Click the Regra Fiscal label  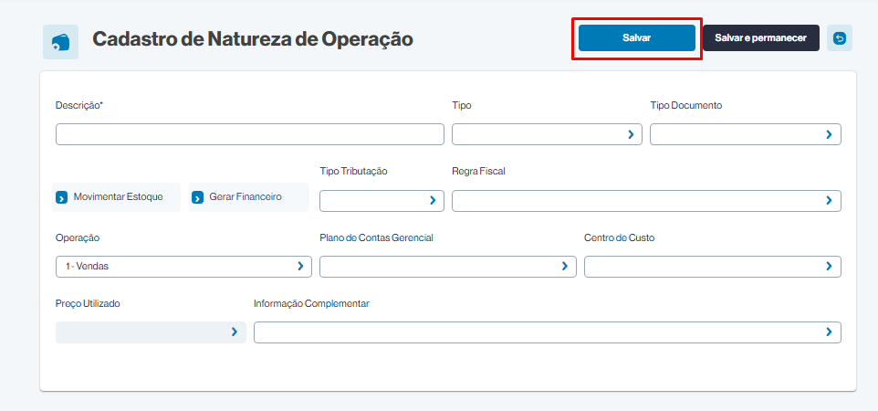click(478, 172)
